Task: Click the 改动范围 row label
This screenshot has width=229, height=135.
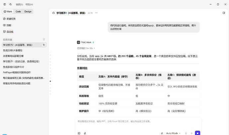Action: point(84,87)
